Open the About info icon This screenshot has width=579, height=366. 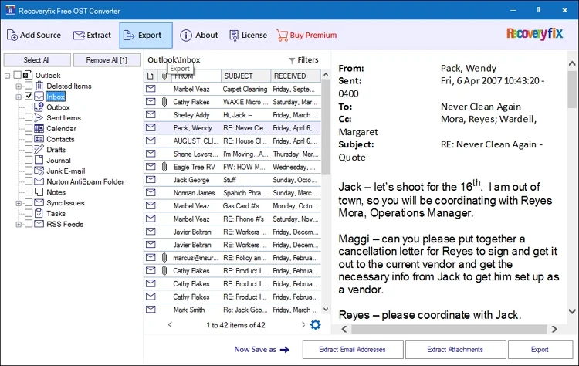[186, 36]
